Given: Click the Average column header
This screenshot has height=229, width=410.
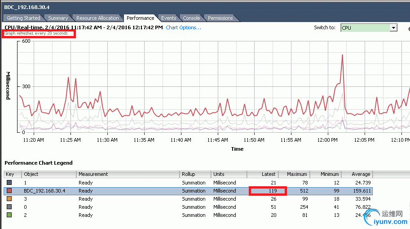Looking at the screenshot, I should 357,174.
